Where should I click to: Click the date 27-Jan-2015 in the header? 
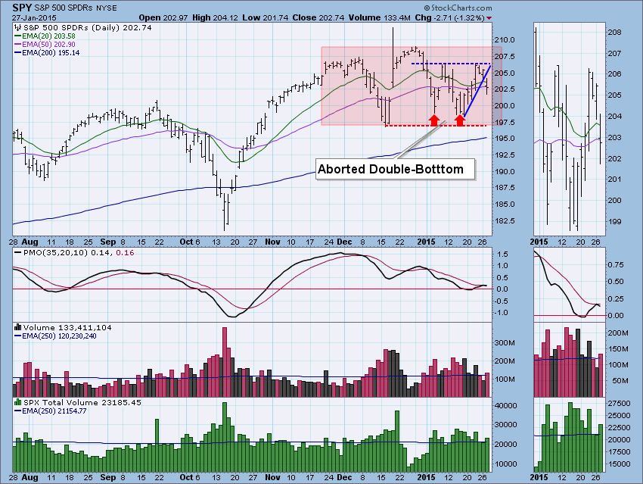coord(34,18)
